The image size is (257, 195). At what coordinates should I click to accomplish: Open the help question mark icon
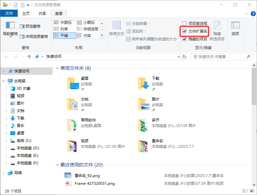click(x=253, y=14)
